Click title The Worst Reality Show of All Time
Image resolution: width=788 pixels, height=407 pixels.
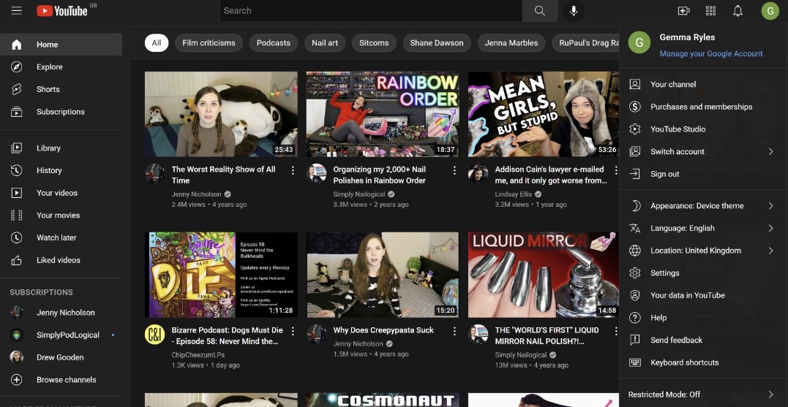click(224, 175)
